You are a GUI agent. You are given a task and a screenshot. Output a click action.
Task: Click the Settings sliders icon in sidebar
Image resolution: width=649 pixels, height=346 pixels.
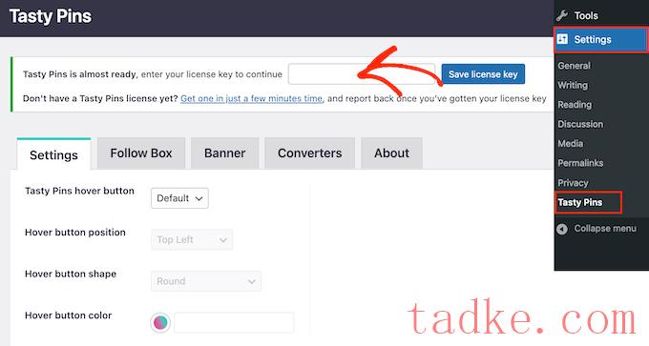[x=562, y=39]
